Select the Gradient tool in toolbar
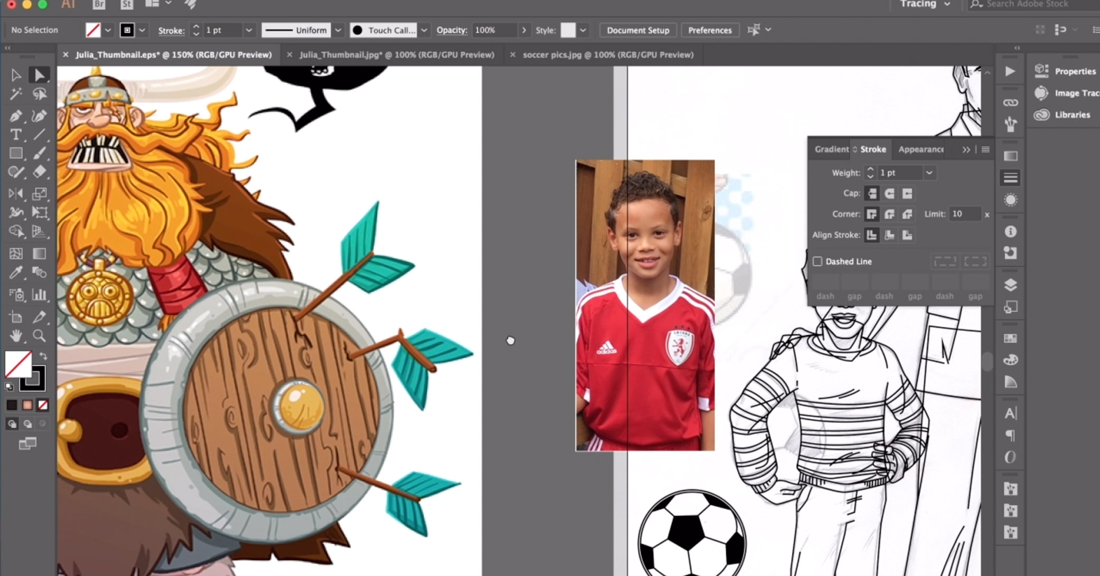 coord(39,253)
